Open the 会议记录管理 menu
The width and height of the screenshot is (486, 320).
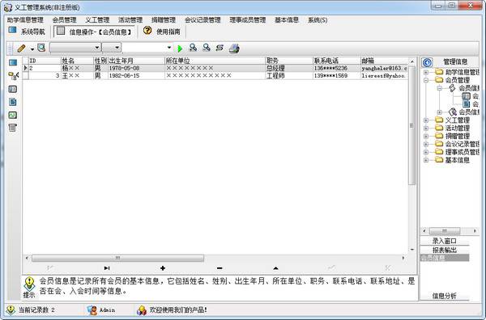click(x=202, y=20)
